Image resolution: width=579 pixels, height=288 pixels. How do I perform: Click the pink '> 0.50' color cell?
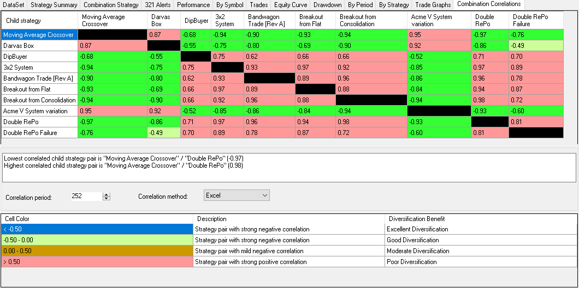(97, 262)
